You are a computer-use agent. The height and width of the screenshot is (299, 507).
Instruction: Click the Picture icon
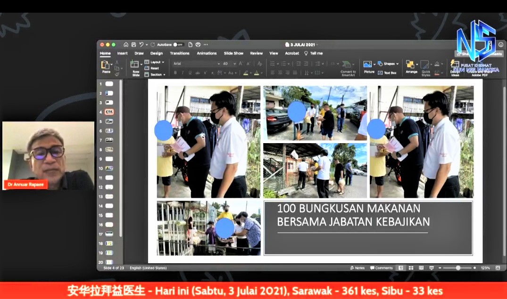(368, 65)
